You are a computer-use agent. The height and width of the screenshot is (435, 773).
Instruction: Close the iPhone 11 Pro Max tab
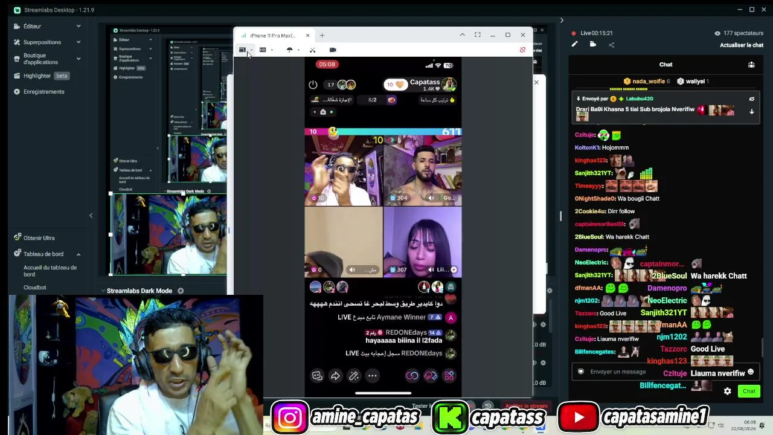pos(307,35)
